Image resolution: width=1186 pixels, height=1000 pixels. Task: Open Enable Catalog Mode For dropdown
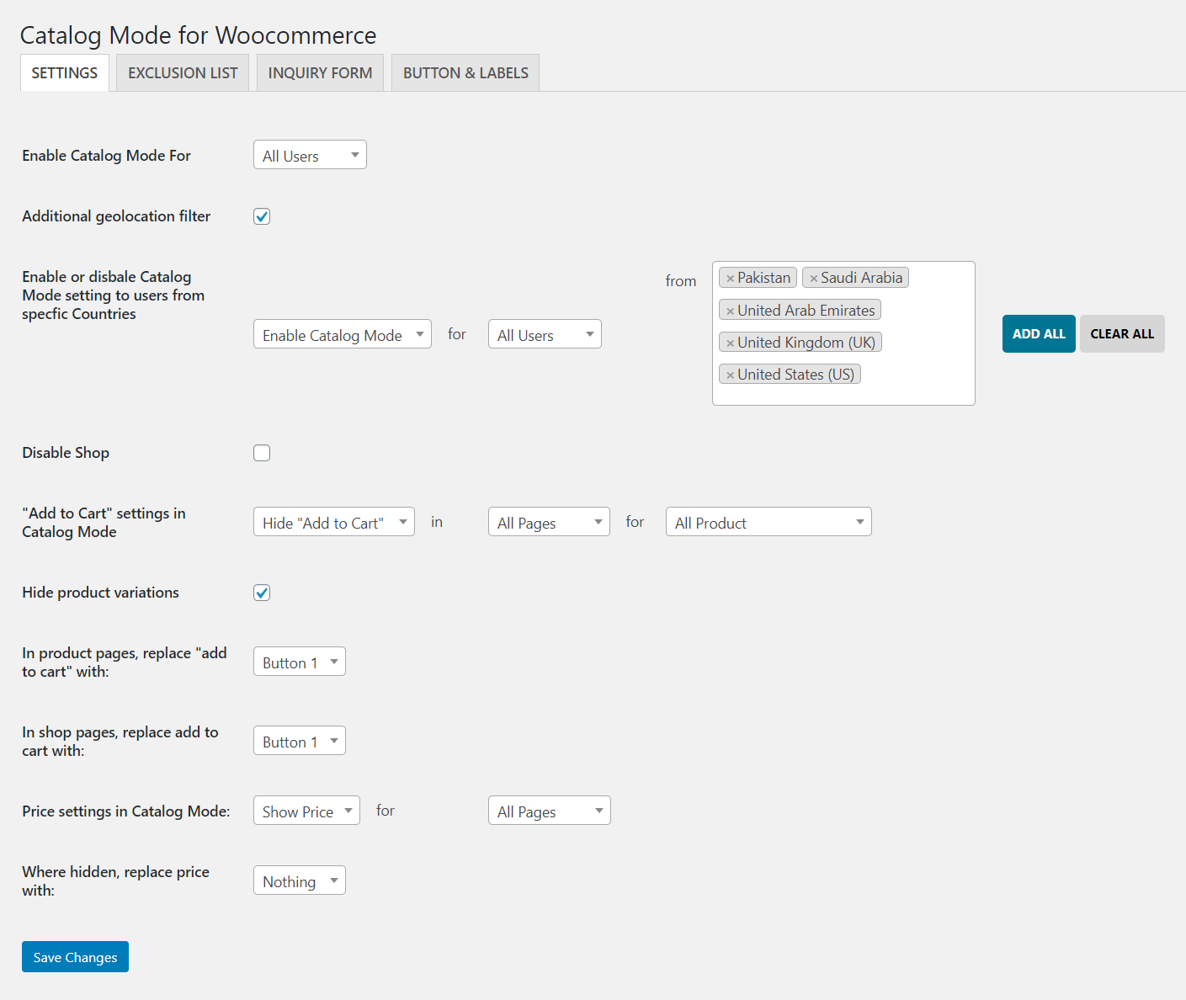310,155
